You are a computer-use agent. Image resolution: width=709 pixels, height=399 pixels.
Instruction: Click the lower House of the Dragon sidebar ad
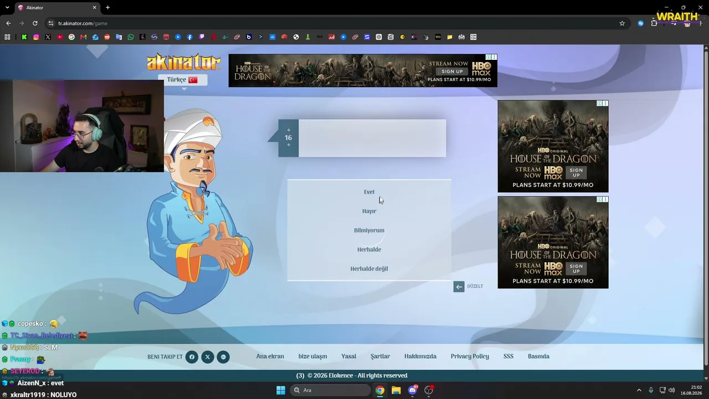pos(553,242)
